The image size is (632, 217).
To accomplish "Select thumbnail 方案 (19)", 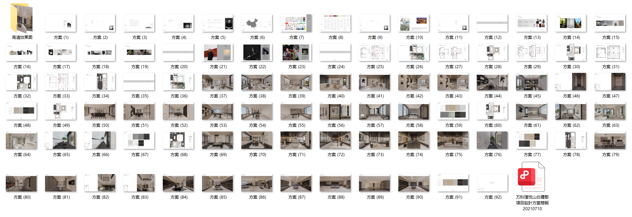I will (x=139, y=52).
